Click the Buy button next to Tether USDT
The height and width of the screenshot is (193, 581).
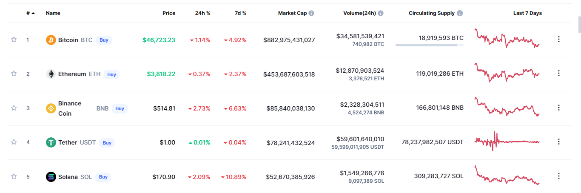[107, 143]
